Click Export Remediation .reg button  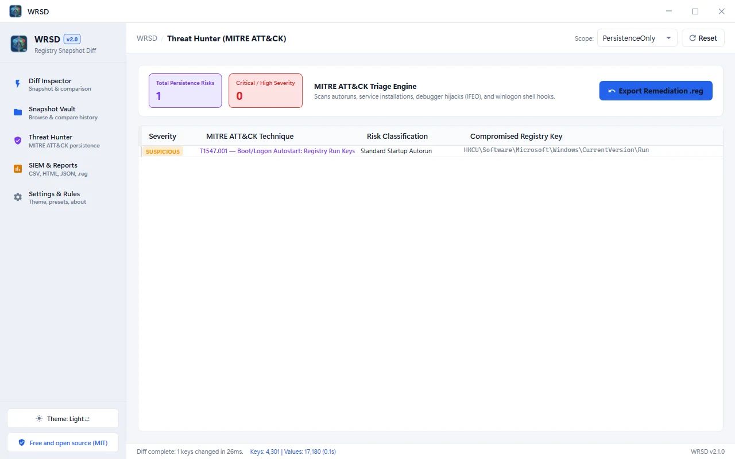pyautogui.click(x=656, y=91)
